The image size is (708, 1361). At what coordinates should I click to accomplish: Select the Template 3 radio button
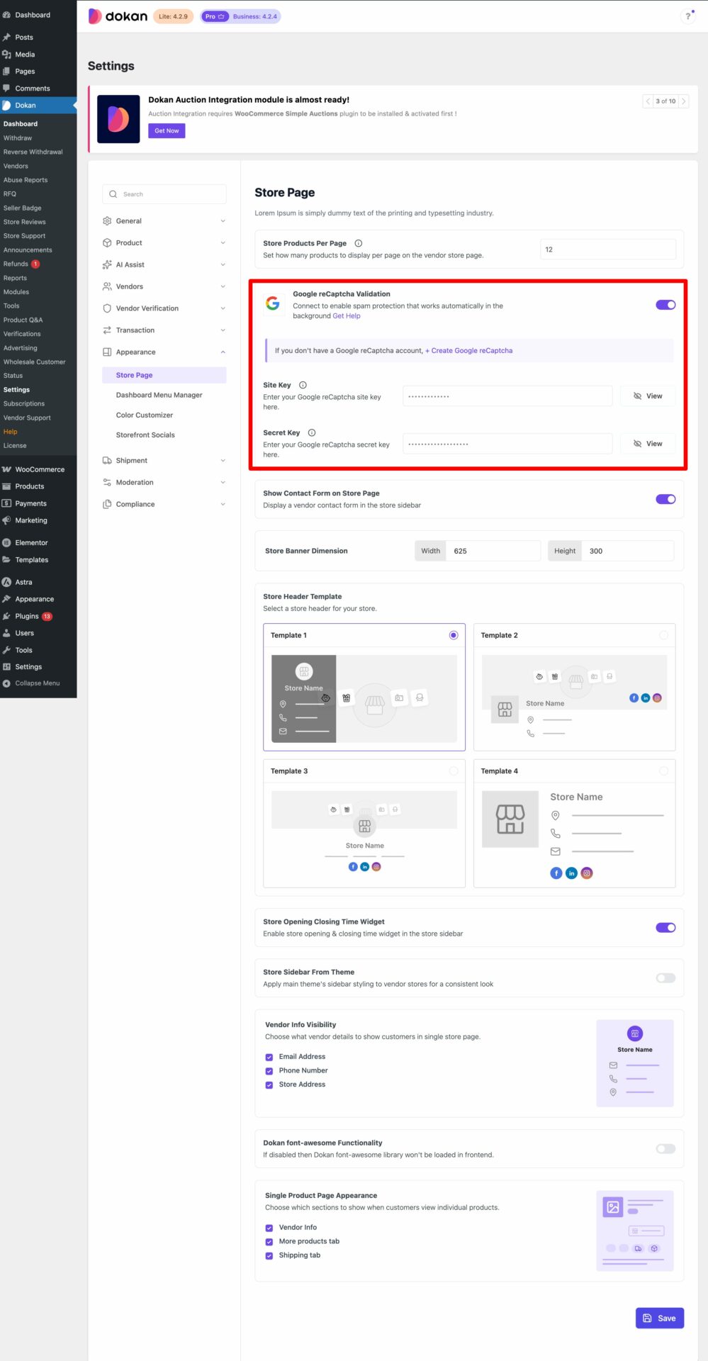[454, 771]
